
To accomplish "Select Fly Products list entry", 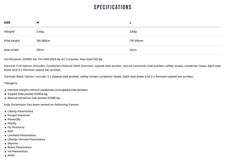I will 16,127.
